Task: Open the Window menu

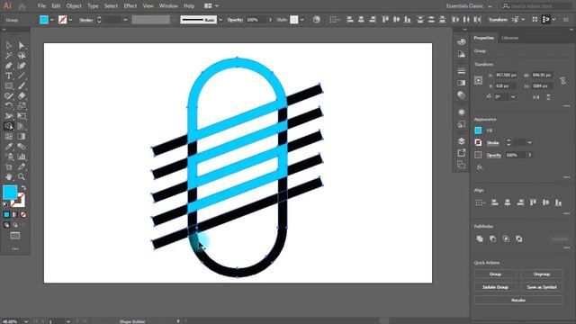Action: click(168, 6)
